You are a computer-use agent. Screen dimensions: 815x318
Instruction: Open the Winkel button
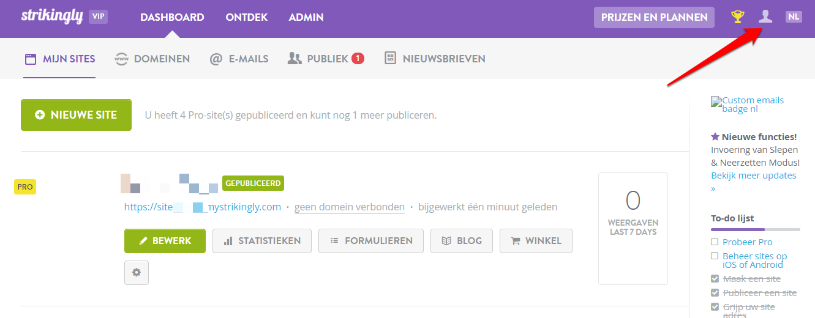pyautogui.click(x=536, y=241)
